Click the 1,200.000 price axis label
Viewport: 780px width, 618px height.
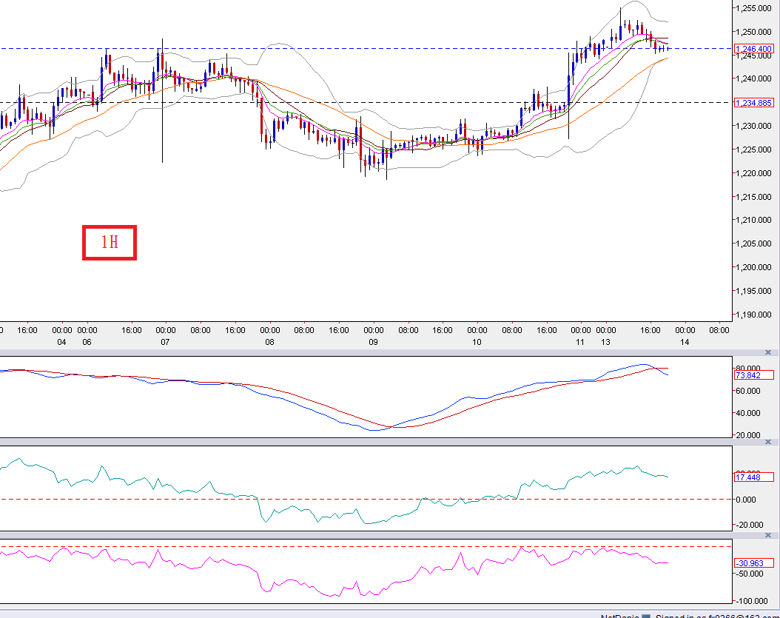tap(753, 267)
